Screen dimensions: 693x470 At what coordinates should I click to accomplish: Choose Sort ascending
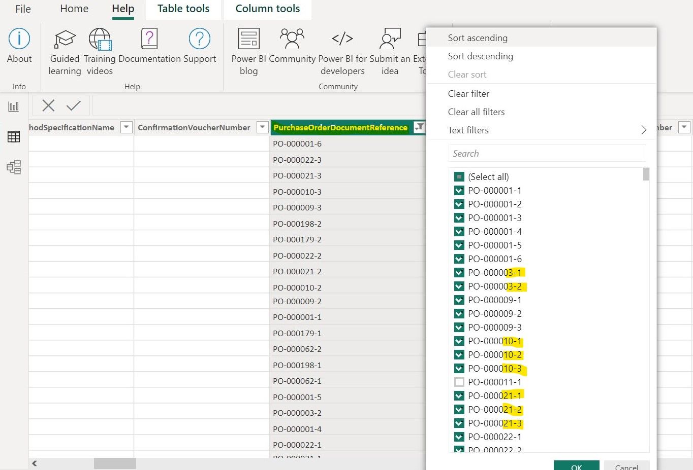pos(542,38)
